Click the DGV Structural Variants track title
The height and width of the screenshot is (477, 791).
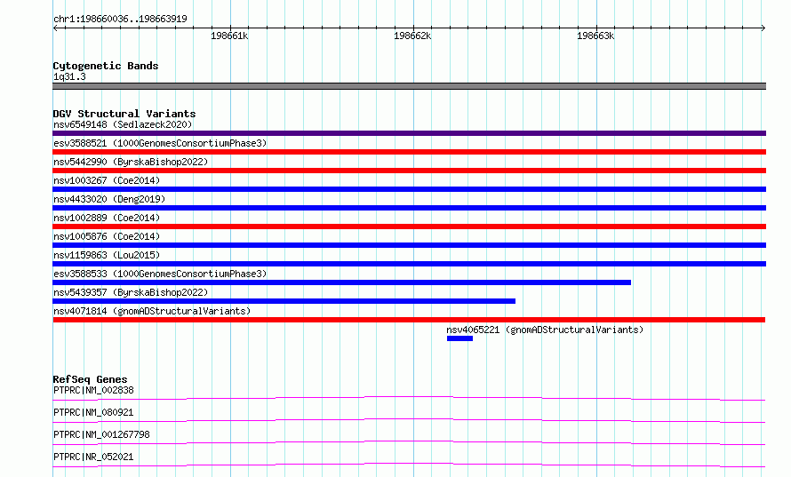(x=124, y=114)
